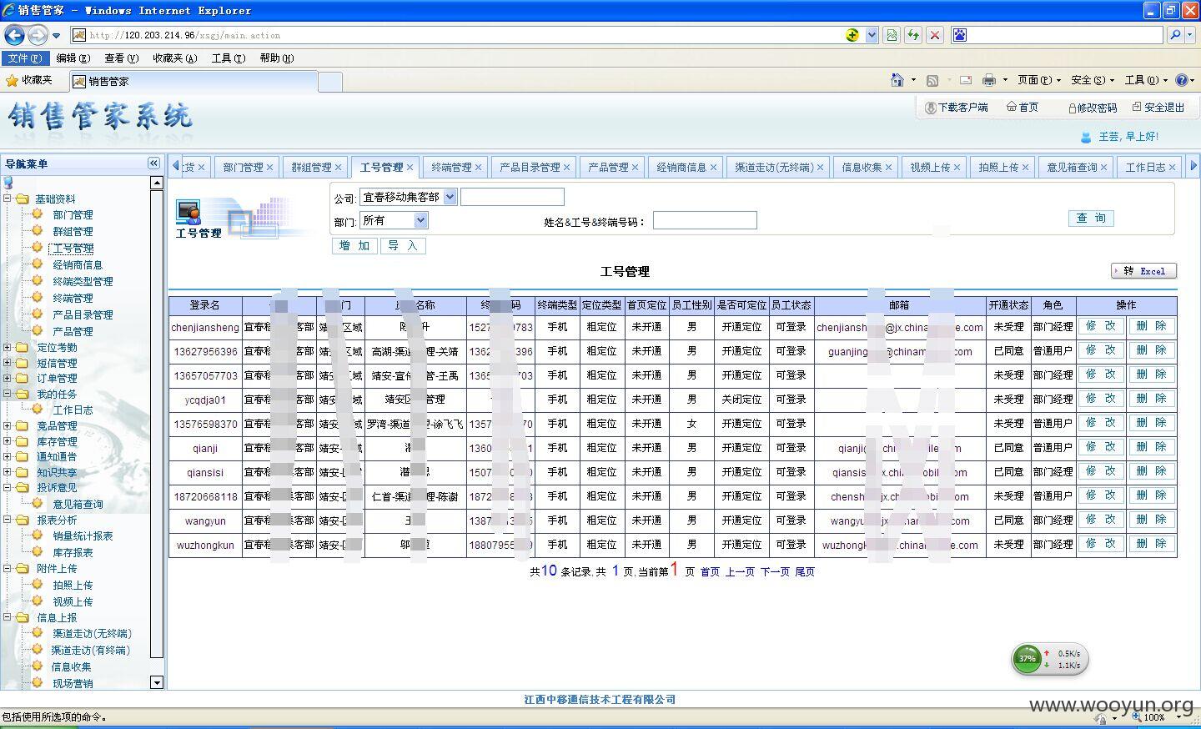Open 渠道走访(有终端) in the navigation tree
This screenshot has height=729, width=1201.
coord(90,651)
